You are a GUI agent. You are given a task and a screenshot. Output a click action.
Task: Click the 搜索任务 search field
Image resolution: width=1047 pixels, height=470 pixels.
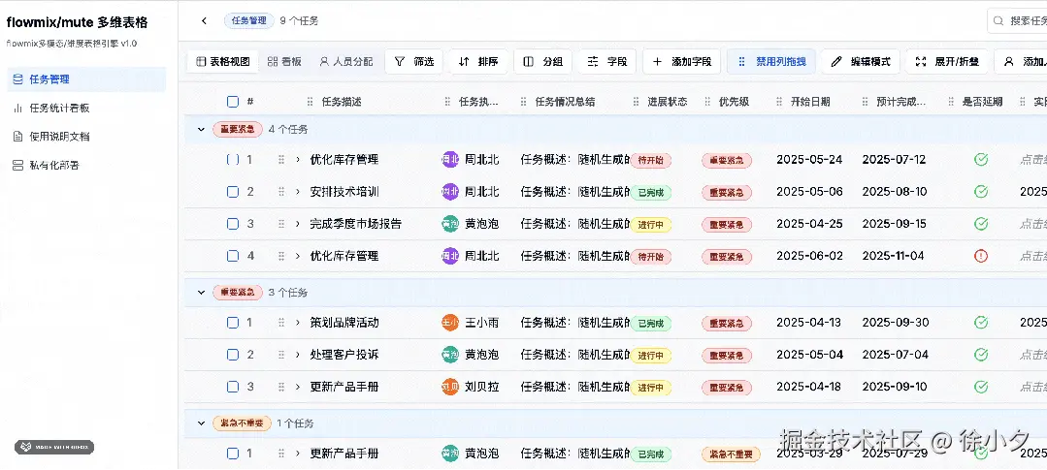click(x=1017, y=20)
